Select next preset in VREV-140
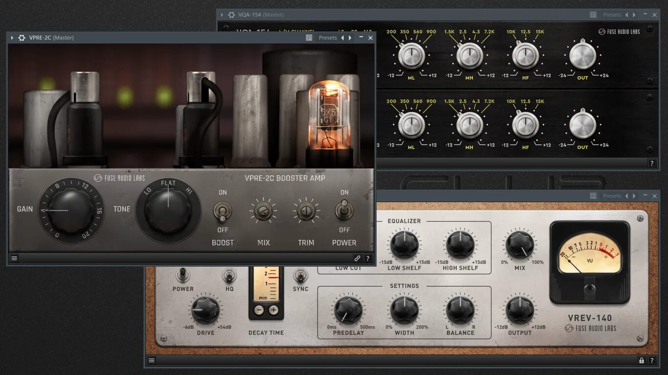 [634, 196]
